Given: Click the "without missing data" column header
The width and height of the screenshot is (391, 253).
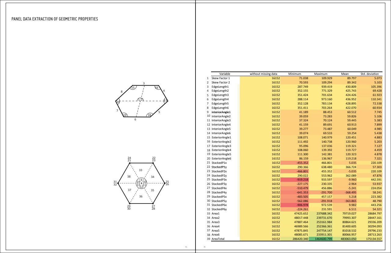Looking at the screenshot, I should point(264,74).
